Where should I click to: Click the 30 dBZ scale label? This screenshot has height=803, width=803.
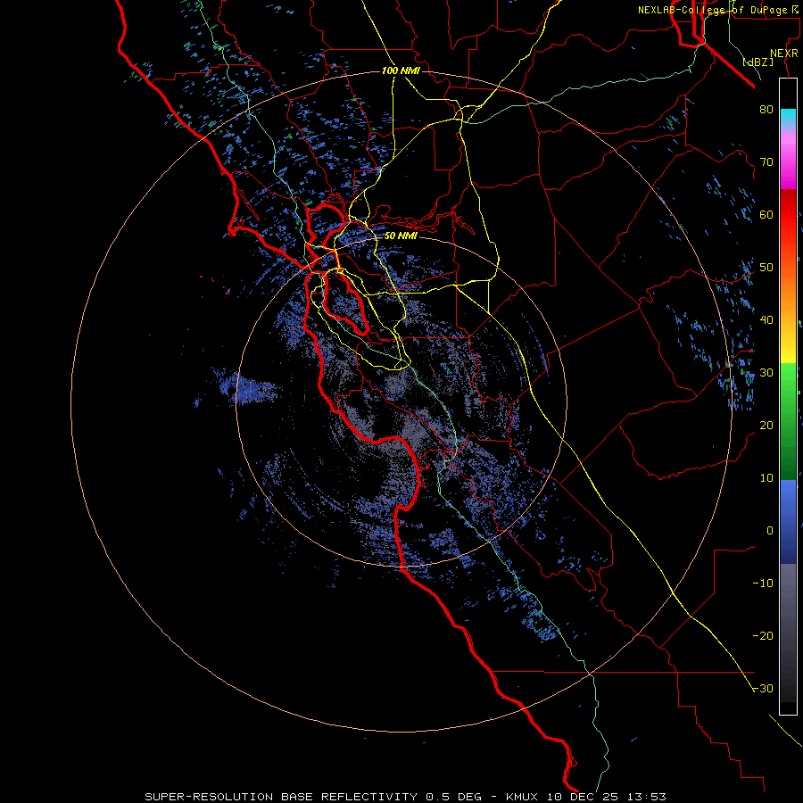766,372
